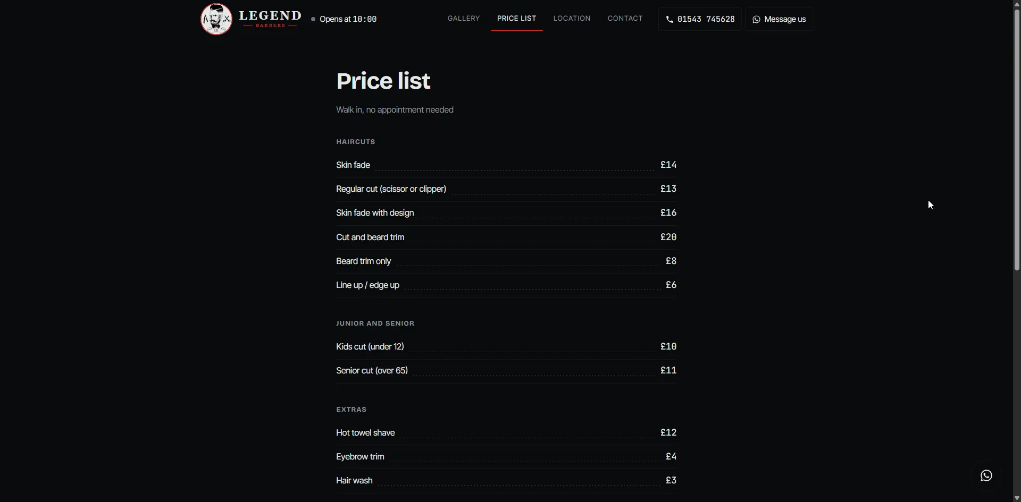
Task: Open the Contact nav link
Action: pyautogui.click(x=625, y=19)
